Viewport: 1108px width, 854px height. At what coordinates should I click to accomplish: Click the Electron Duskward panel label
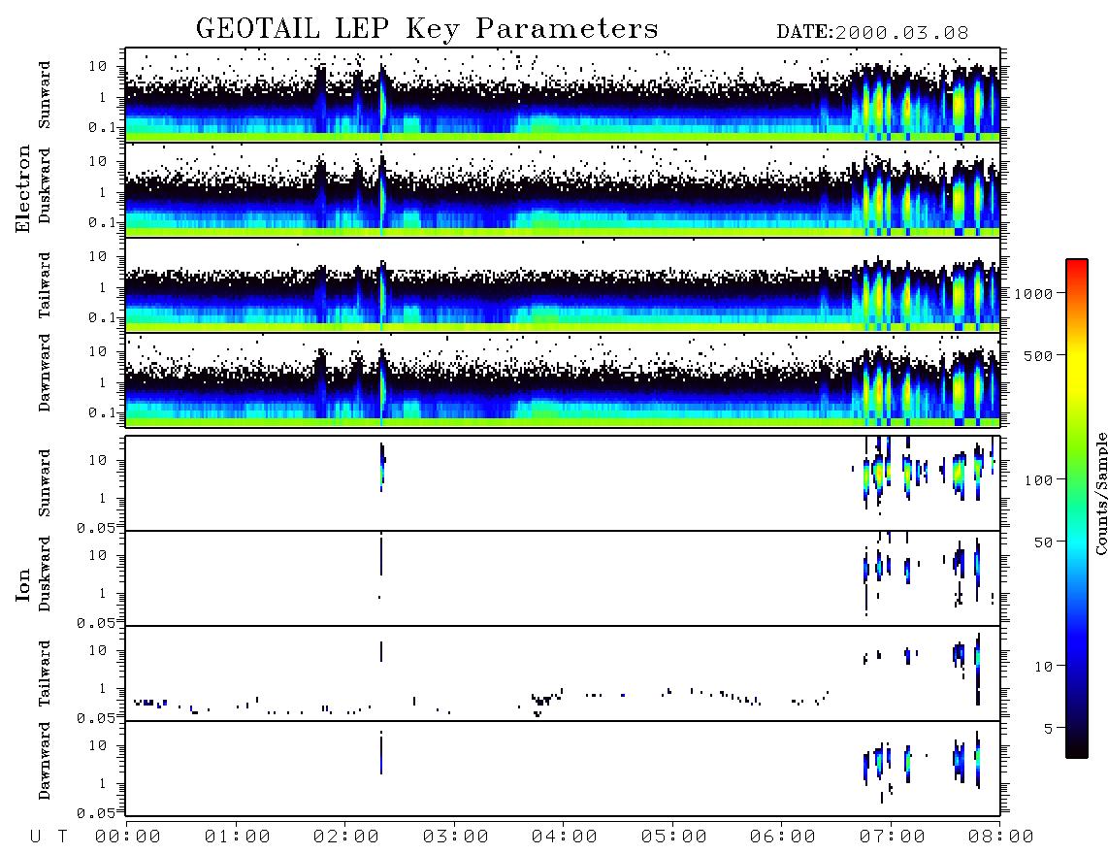click(44, 185)
